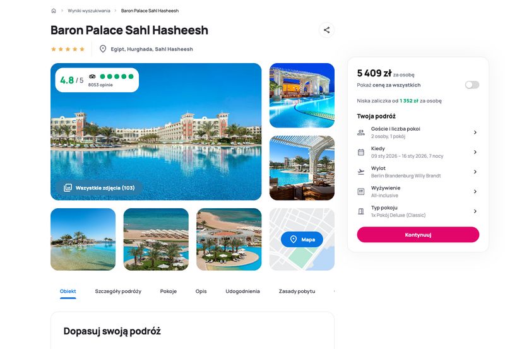
Task: Click the gallery icon in Wszystkie zdjęcia
Action: [68, 187]
